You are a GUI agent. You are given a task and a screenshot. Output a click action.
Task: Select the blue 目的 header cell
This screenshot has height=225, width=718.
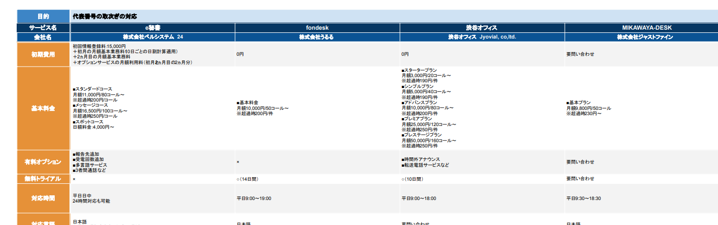43,17
